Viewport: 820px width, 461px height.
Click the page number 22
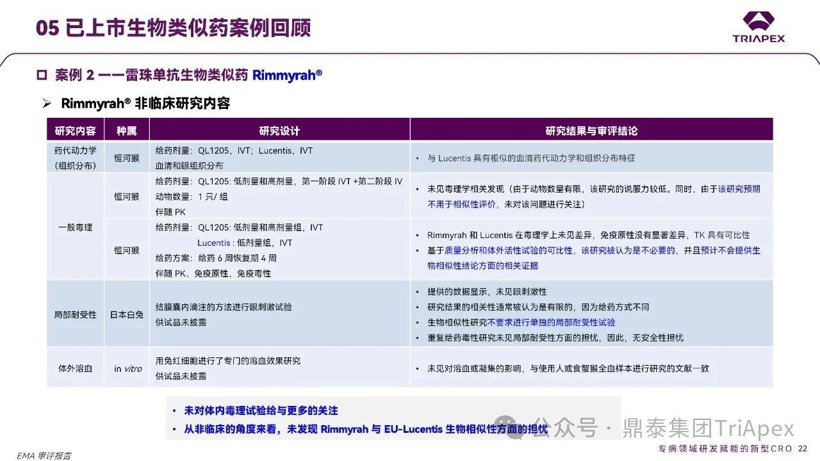point(803,449)
